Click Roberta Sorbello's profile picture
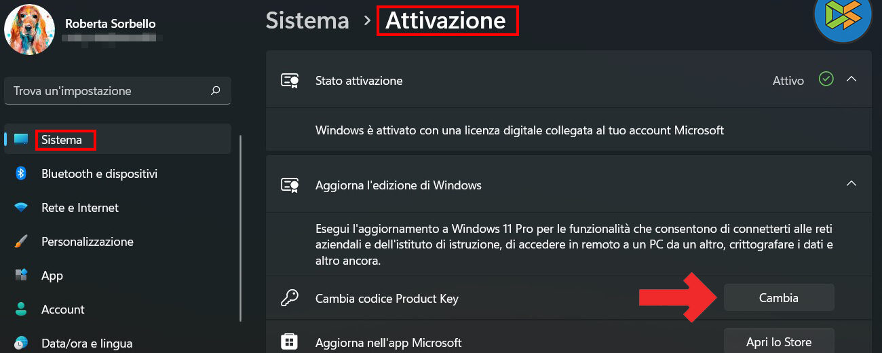Viewport: 882px width, 353px height. point(29,29)
